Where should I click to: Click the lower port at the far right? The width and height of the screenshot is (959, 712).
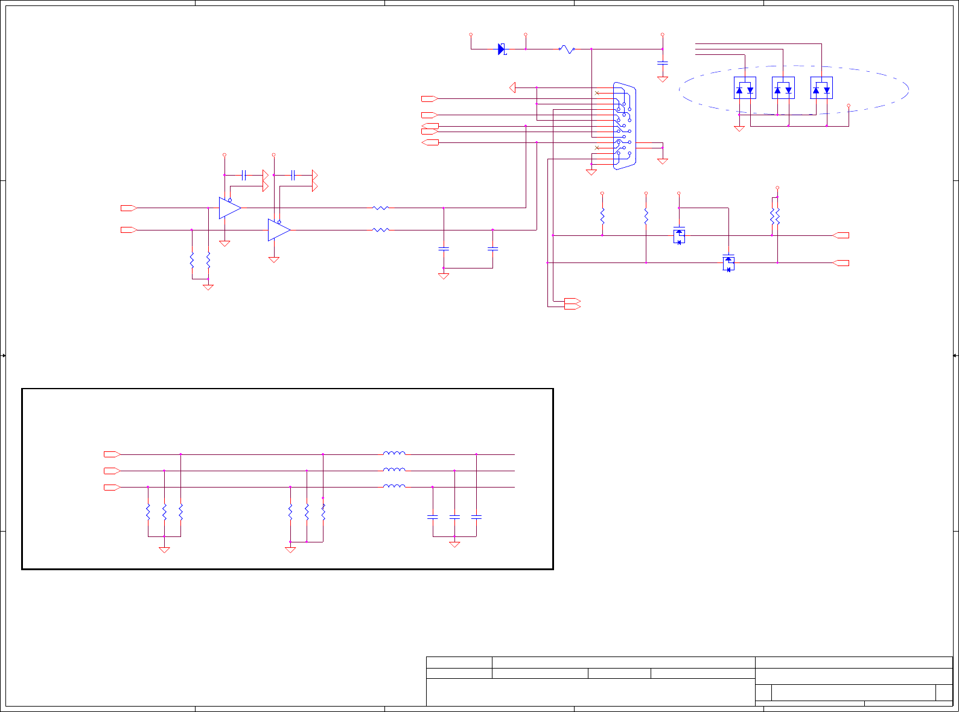841,263
